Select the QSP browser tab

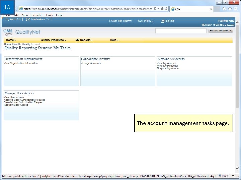191,9
